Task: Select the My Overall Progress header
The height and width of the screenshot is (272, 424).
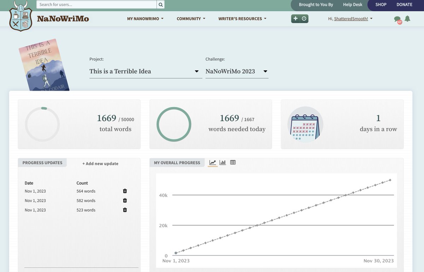Action: 177,163
